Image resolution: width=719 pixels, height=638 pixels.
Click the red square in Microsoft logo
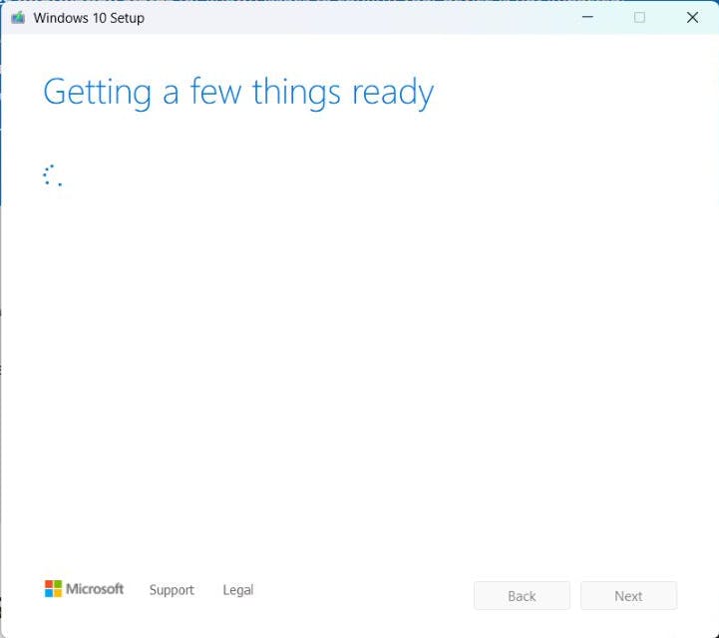click(x=49, y=584)
